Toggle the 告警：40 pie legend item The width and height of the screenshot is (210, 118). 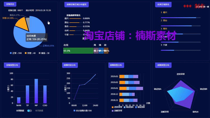pyautogui.click(x=30, y=53)
